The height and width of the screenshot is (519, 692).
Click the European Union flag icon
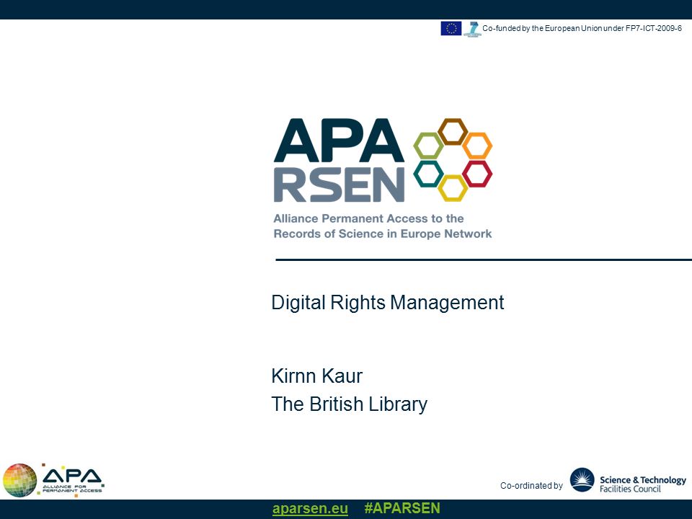point(451,28)
